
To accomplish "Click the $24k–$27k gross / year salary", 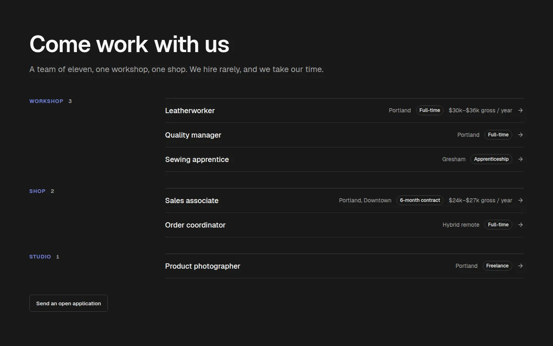I will click(x=480, y=200).
